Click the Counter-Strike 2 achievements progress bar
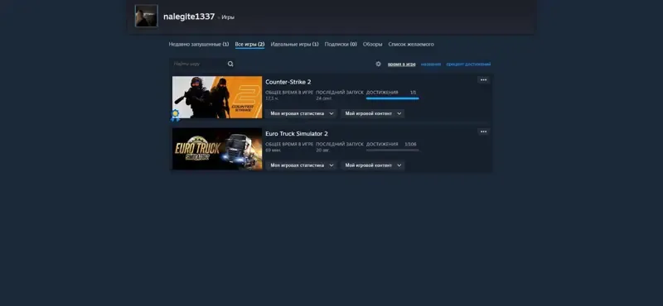 (392, 98)
